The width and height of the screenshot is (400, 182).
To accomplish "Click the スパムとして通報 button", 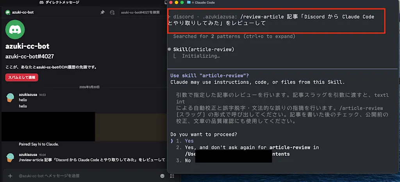I will point(22,78).
